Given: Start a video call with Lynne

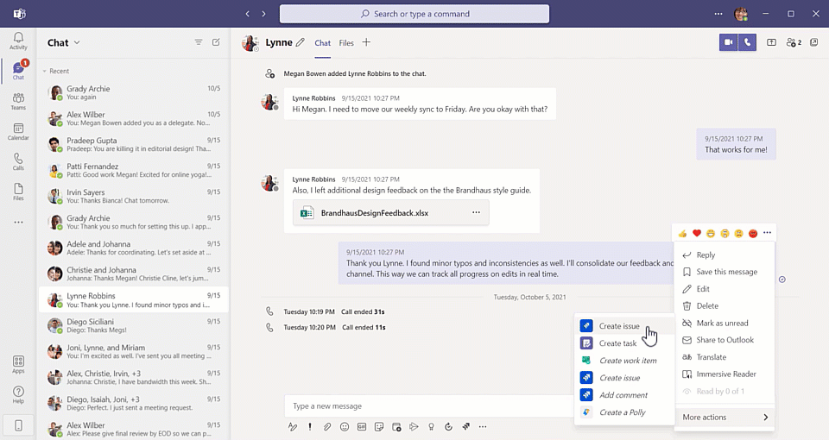Looking at the screenshot, I should pyautogui.click(x=729, y=42).
